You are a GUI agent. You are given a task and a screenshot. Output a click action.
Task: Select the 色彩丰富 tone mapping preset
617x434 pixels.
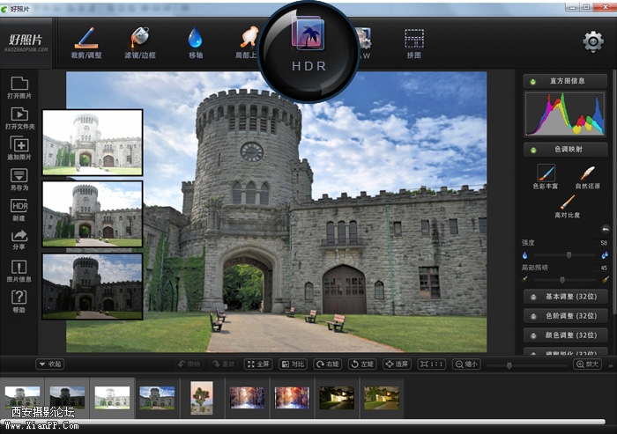[x=545, y=174]
